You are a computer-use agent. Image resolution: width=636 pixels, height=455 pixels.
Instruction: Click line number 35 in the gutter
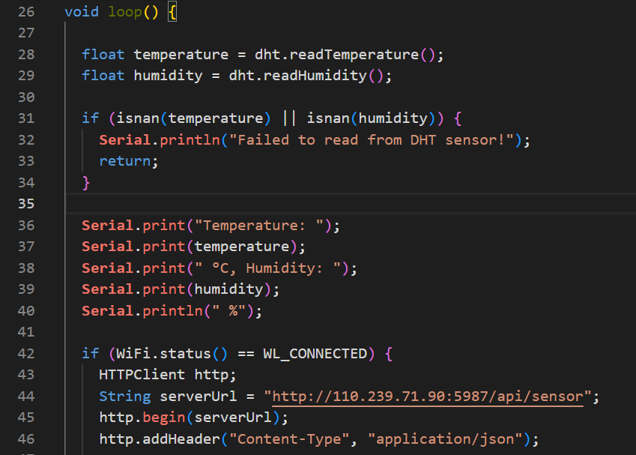(26, 204)
